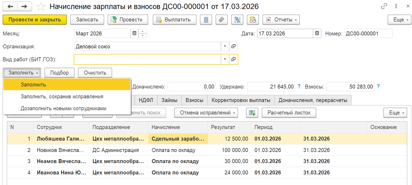Image resolution: width=412 pixels, height=185 pixels.
Task: Open calendar for Месяц field
Action: click(x=134, y=34)
